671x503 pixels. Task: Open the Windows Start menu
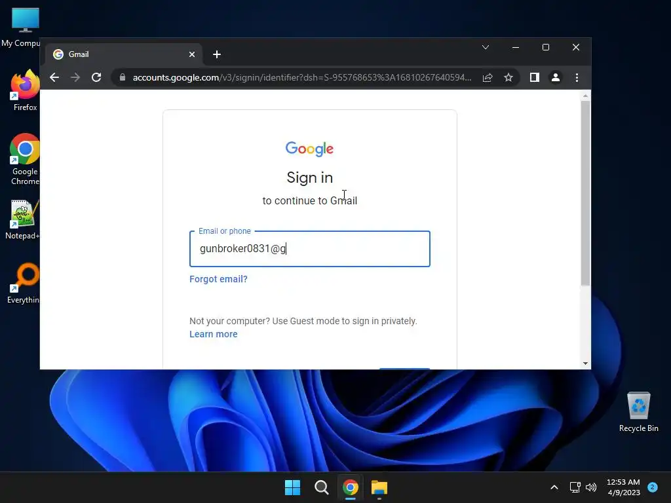(x=293, y=487)
